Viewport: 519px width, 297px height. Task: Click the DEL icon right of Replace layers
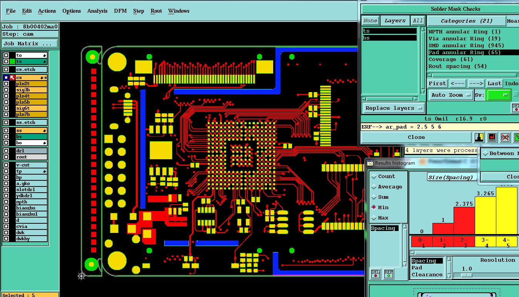point(516,108)
